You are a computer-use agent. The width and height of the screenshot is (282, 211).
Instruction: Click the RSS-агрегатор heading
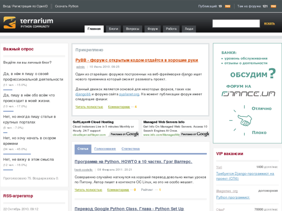(x=18, y=196)
